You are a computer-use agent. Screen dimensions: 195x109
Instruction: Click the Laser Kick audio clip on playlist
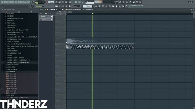[83, 40]
